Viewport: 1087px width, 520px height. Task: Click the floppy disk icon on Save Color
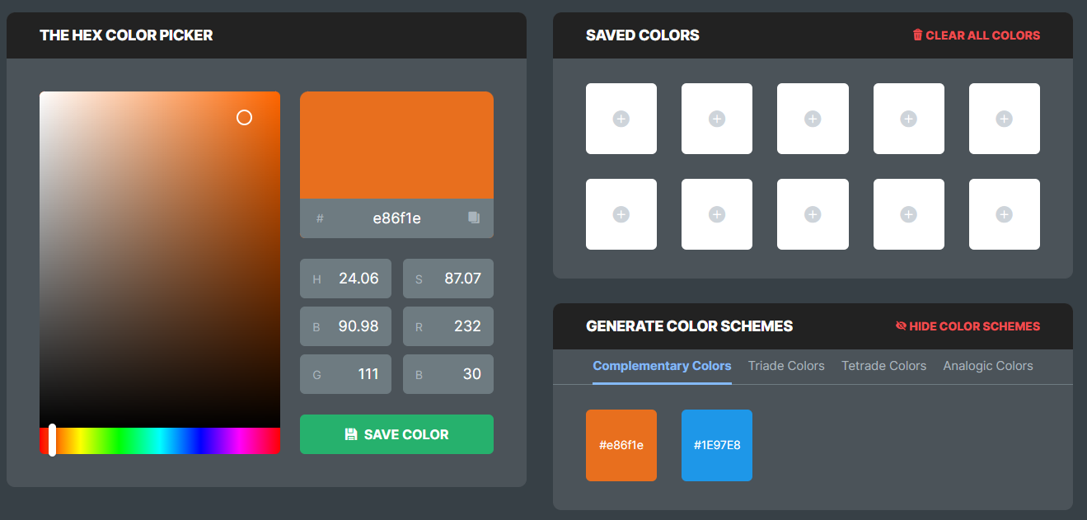(351, 434)
